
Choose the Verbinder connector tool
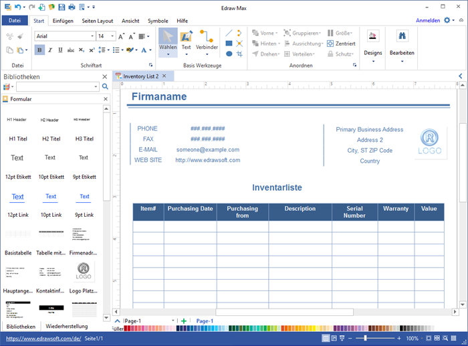207,37
